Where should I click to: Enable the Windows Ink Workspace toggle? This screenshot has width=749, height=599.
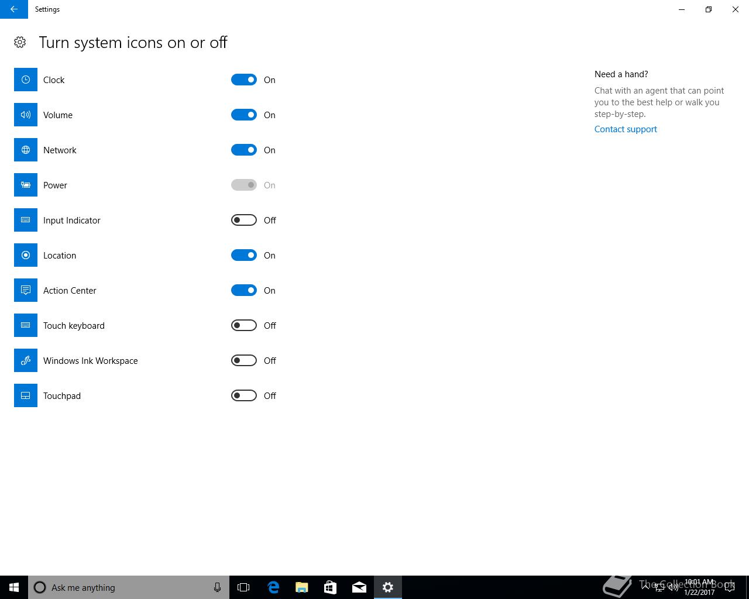click(x=244, y=360)
